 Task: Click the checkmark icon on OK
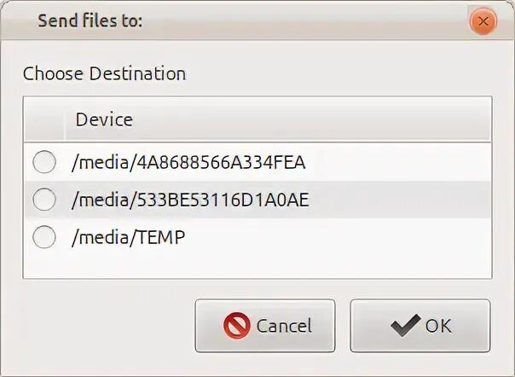point(405,325)
